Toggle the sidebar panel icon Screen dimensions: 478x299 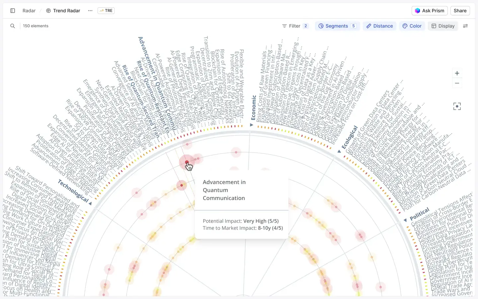(x=13, y=11)
